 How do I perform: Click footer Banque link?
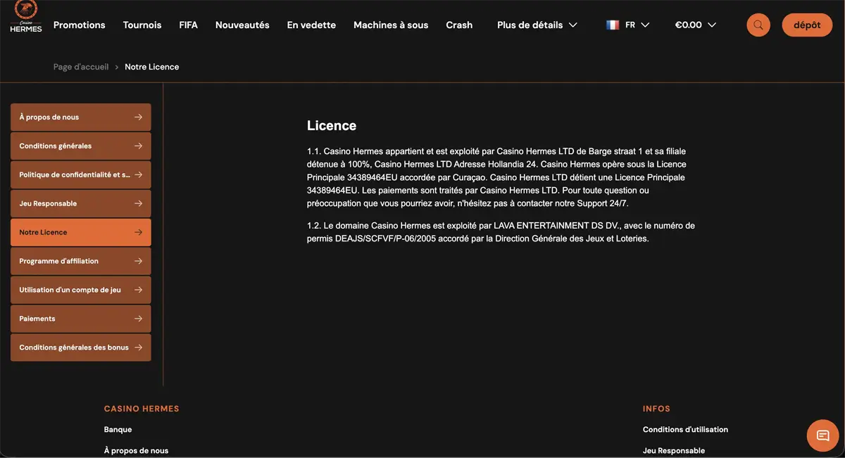coord(118,429)
